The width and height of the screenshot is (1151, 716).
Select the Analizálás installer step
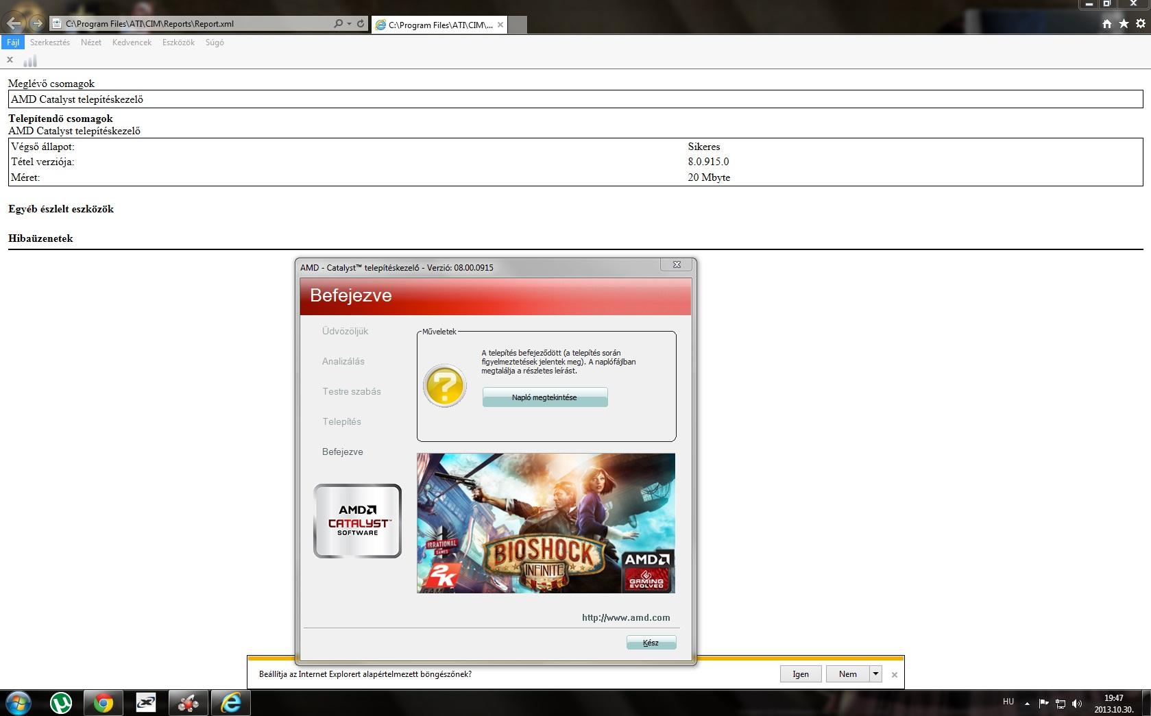343,361
